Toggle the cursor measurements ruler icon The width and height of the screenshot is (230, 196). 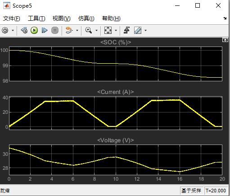click(138, 30)
